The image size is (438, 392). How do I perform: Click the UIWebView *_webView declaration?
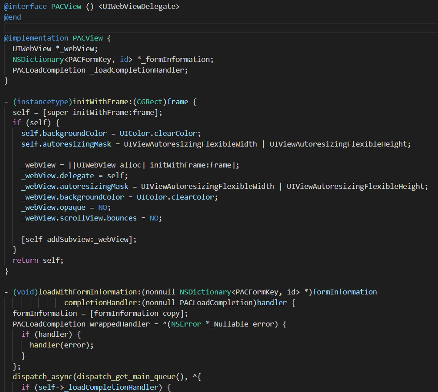[x=55, y=49]
